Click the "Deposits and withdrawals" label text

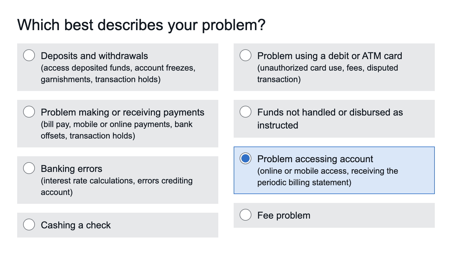[x=94, y=56]
